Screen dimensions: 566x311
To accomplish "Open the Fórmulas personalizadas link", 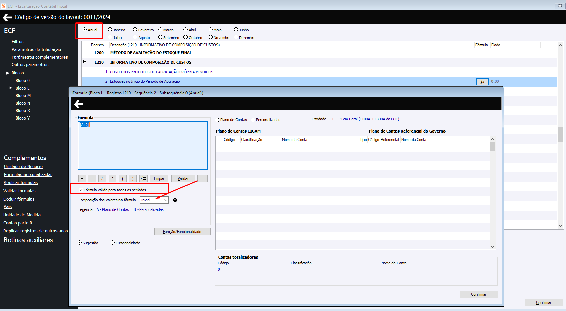I will click(28, 175).
